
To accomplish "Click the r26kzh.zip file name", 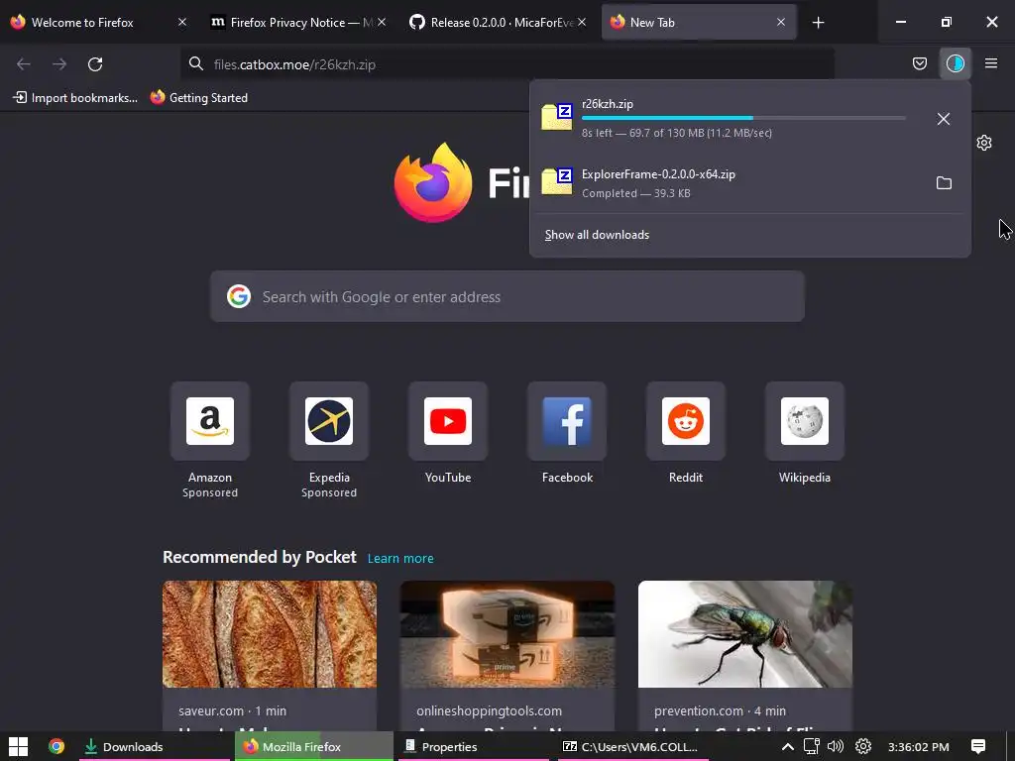I will click(x=608, y=103).
